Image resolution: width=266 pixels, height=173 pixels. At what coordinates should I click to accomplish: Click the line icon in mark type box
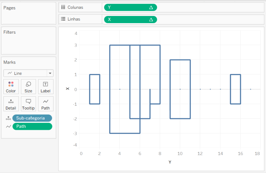(10, 73)
